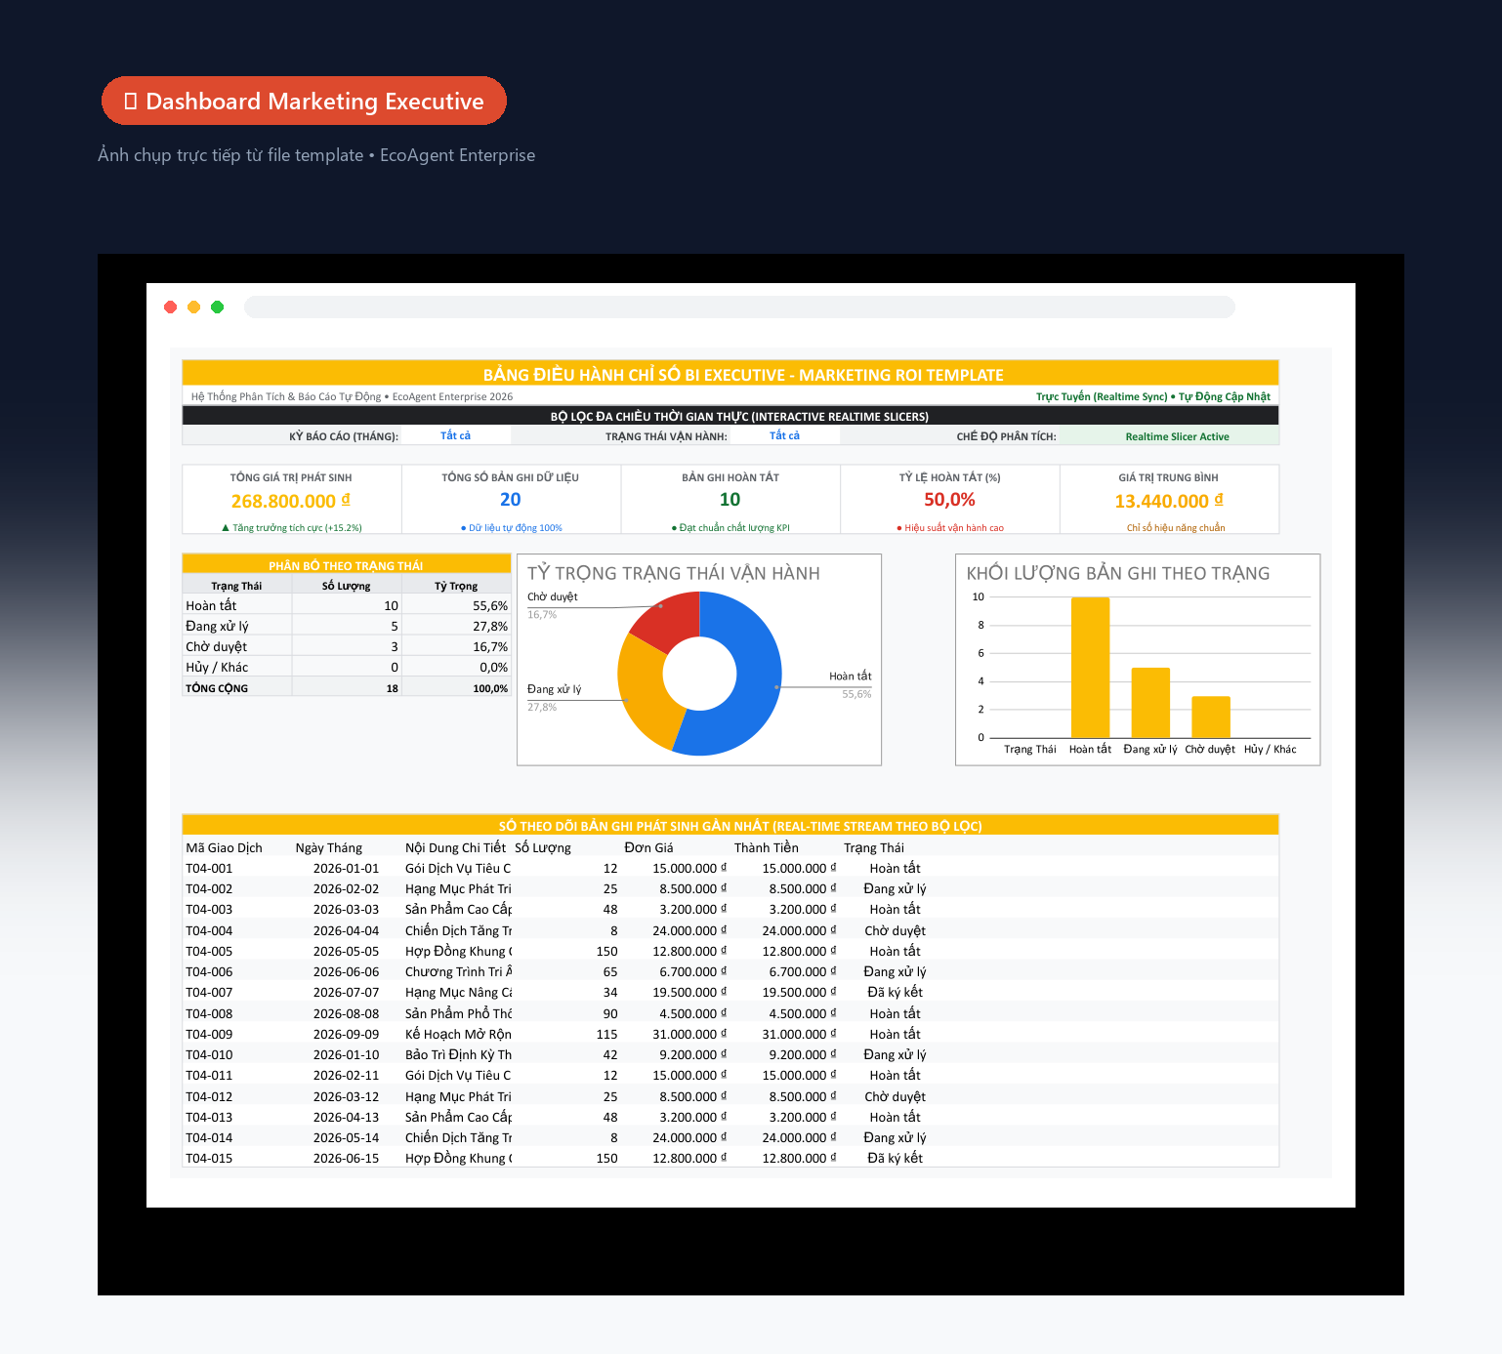Click the Trực Tuyến Realtime Sync status text
Viewport: 1502px width, 1354px height.
(1153, 396)
